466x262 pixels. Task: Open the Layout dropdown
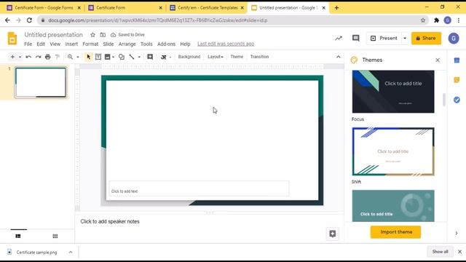click(x=216, y=57)
